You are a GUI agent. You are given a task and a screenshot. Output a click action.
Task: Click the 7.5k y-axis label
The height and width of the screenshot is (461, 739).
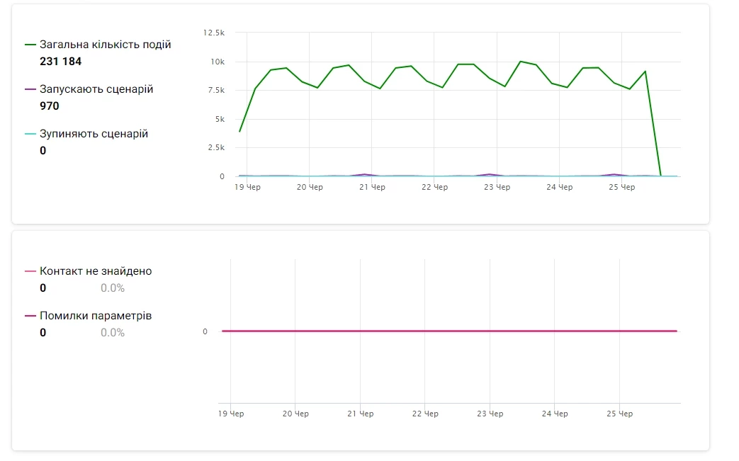216,90
